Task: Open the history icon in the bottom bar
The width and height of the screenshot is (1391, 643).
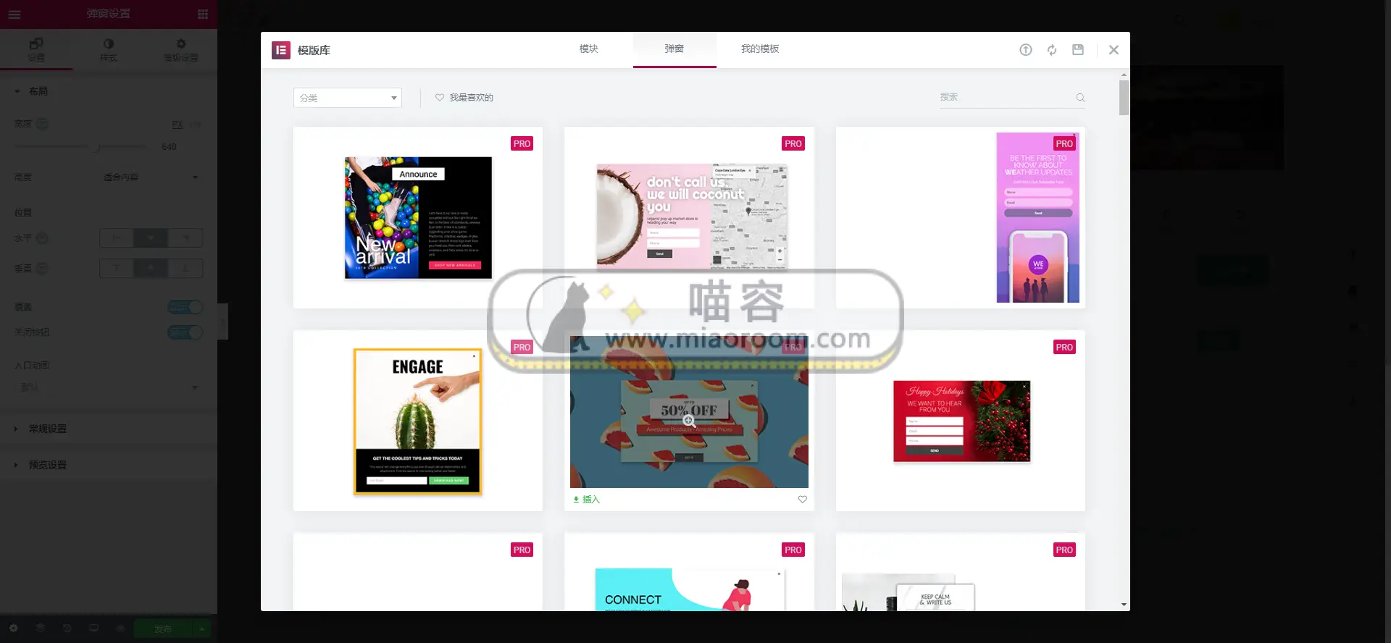Action: pos(67,629)
